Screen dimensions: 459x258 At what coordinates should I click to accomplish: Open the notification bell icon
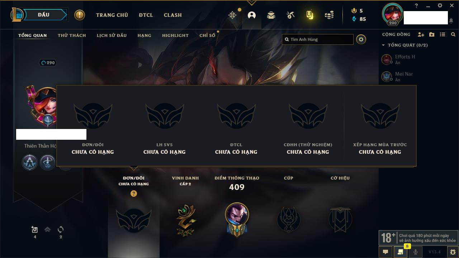[451, 21]
